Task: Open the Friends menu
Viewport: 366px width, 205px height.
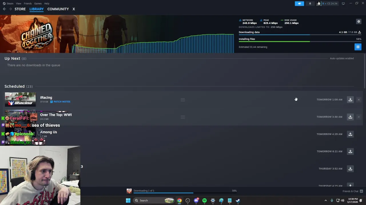Action: click(28, 3)
